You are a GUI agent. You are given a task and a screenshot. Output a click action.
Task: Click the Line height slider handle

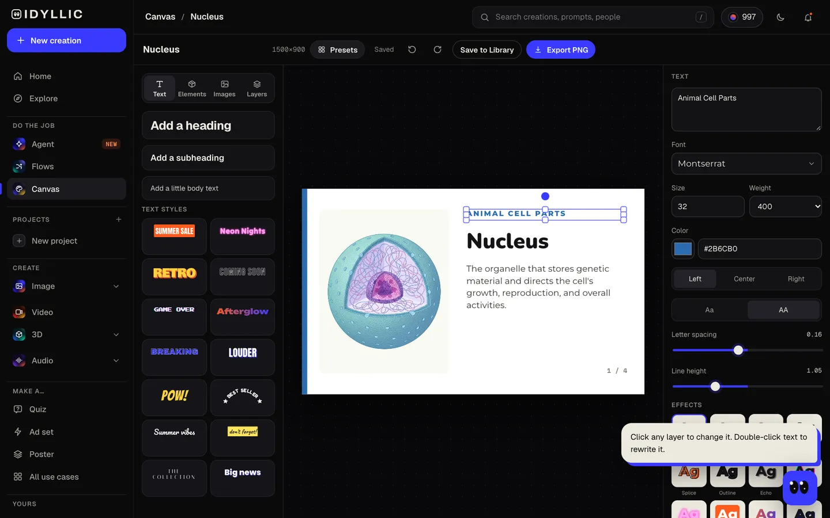(x=715, y=386)
